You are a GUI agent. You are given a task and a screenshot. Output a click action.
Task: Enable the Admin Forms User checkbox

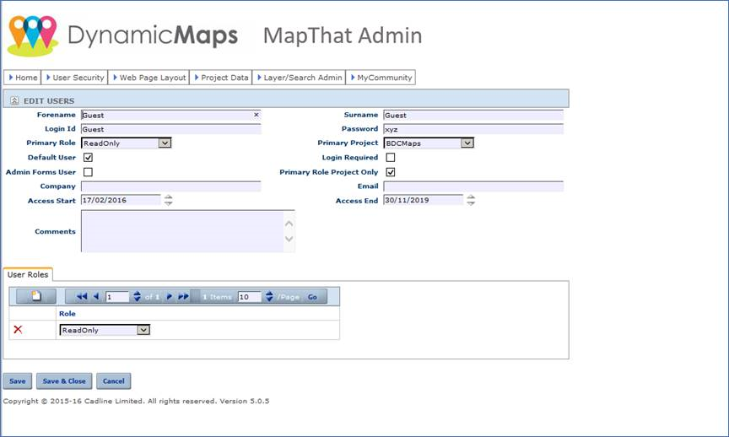tap(88, 172)
